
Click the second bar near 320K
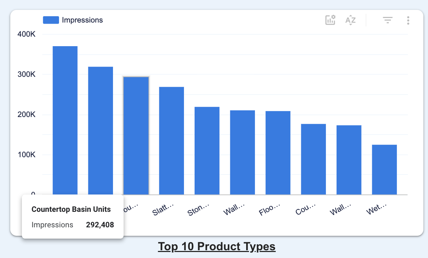pyautogui.click(x=101, y=130)
